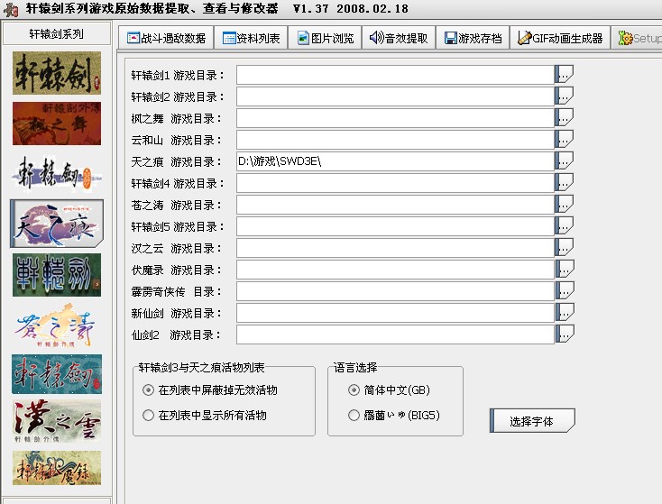This screenshot has width=662, height=504.
Task: Select the green seal-script 轩辕剑 logo
Action: 57,275
